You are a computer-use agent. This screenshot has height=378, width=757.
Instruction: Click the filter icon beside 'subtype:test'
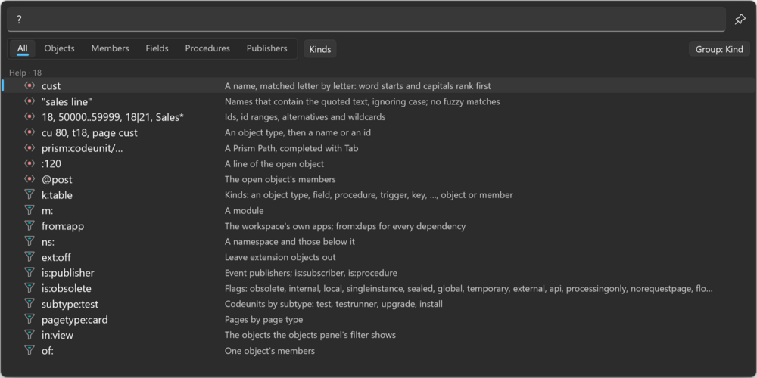click(x=30, y=304)
